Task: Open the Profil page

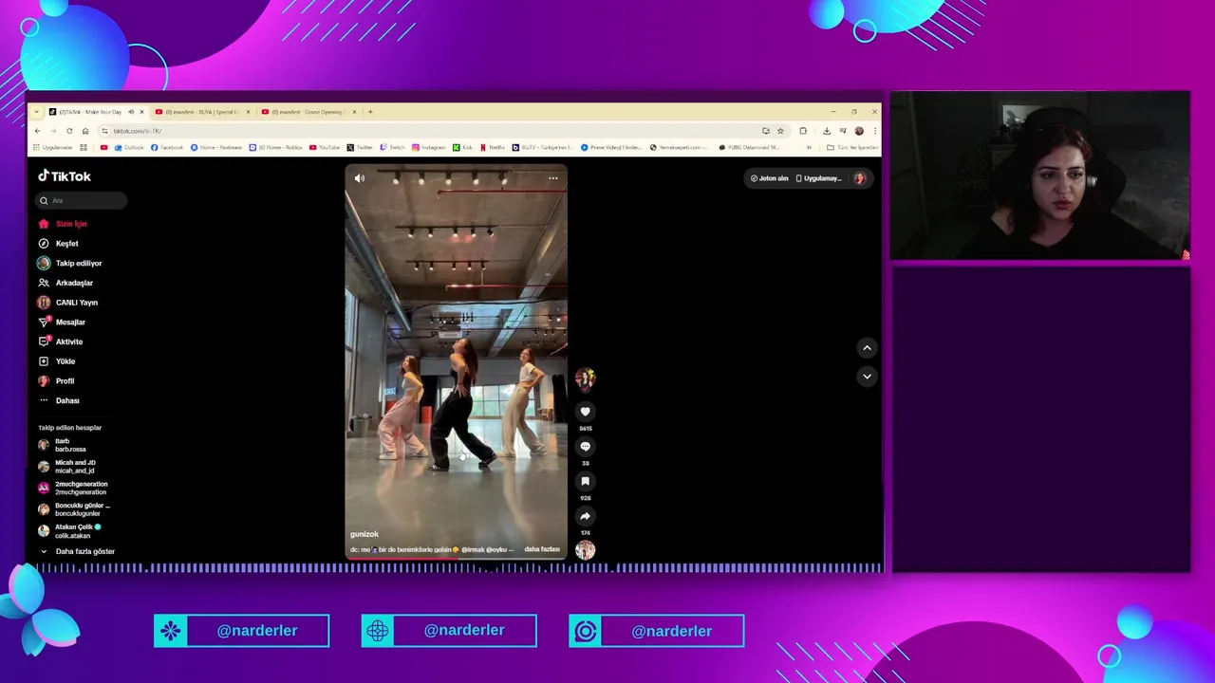Action: pyautogui.click(x=56, y=380)
